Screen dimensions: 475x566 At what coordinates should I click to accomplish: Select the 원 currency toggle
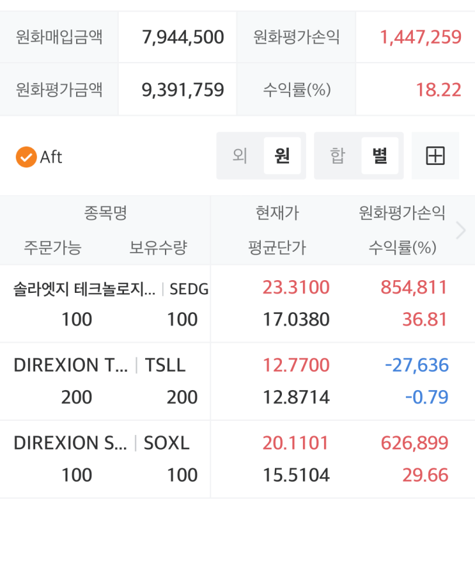click(282, 156)
